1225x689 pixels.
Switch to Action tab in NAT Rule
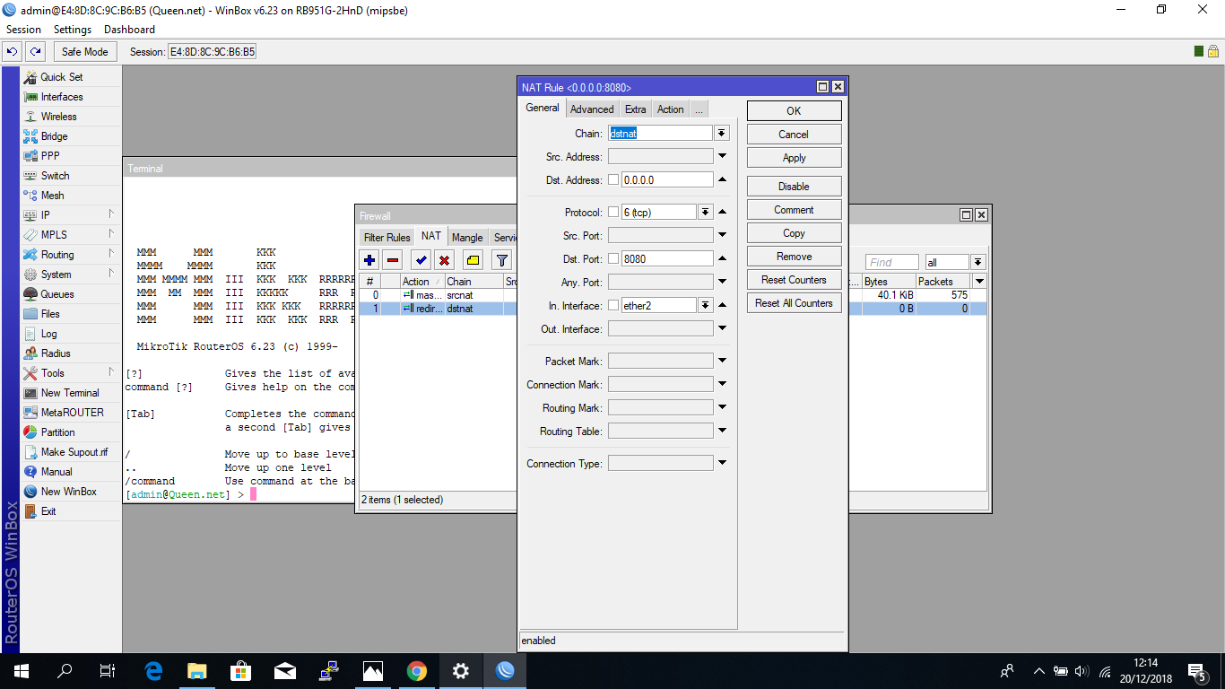point(670,109)
